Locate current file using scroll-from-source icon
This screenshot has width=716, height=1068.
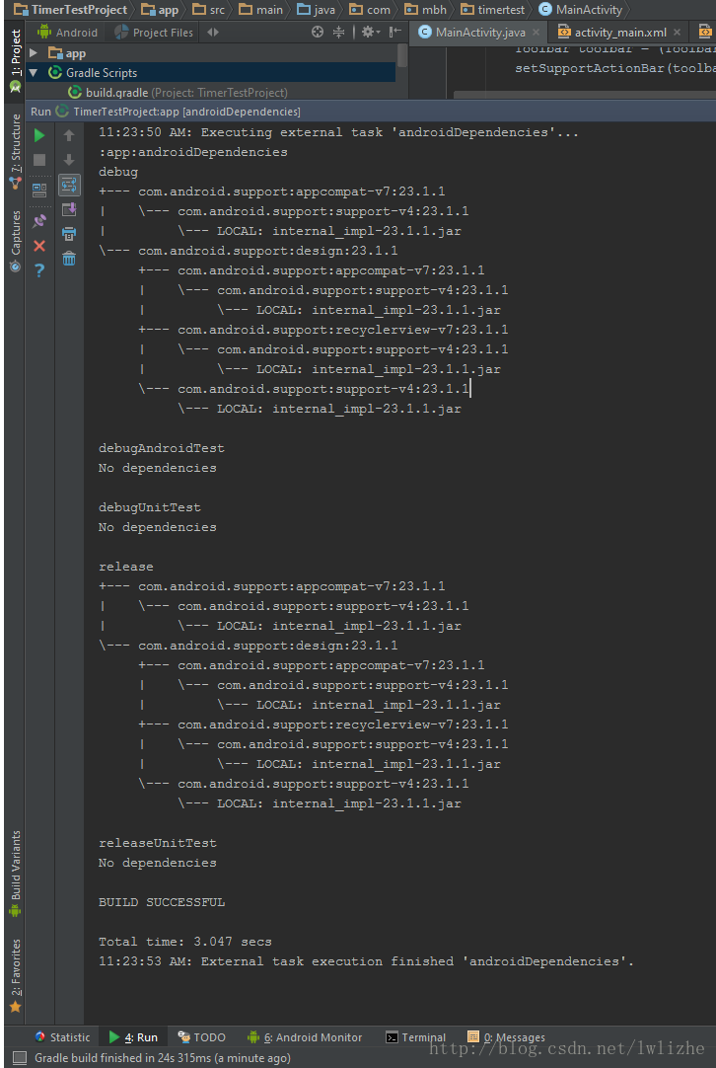(318, 32)
